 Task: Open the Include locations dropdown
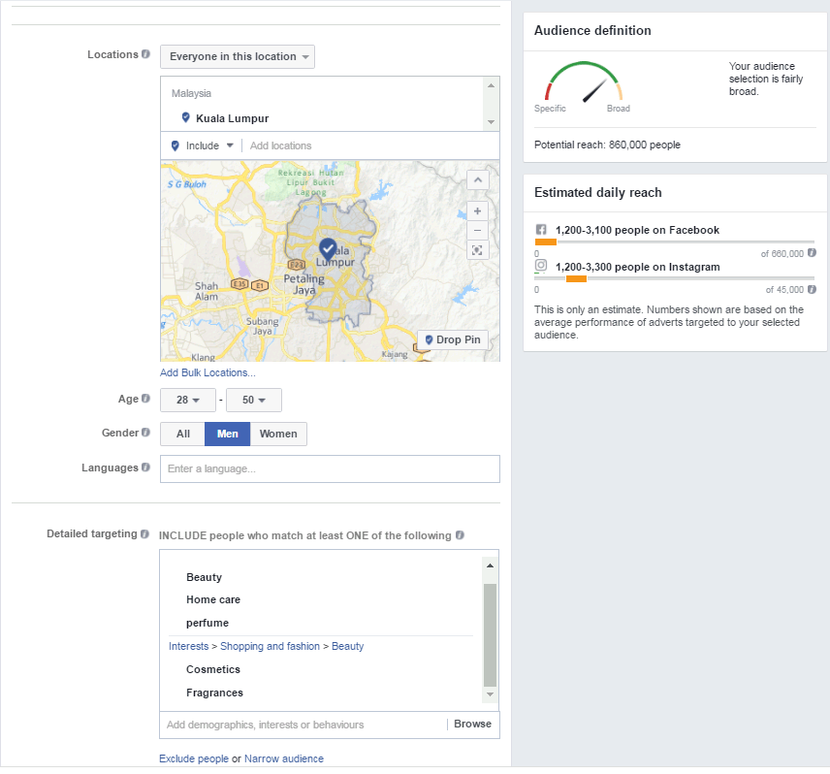point(204,145)
